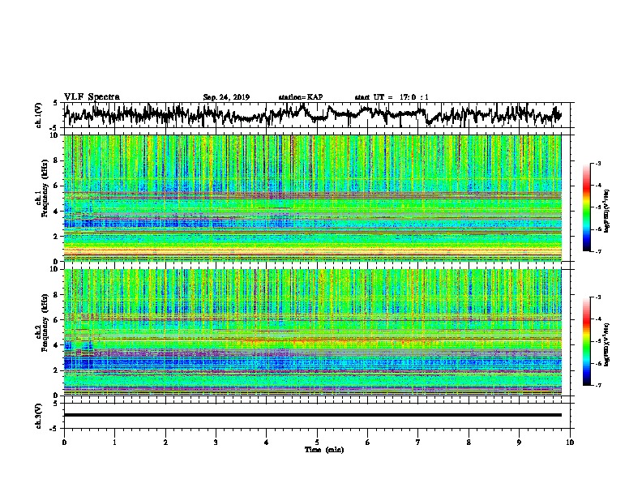
Task: Click the "-3" tick of ch.1 color bar
Action: (x=597, y=164)
